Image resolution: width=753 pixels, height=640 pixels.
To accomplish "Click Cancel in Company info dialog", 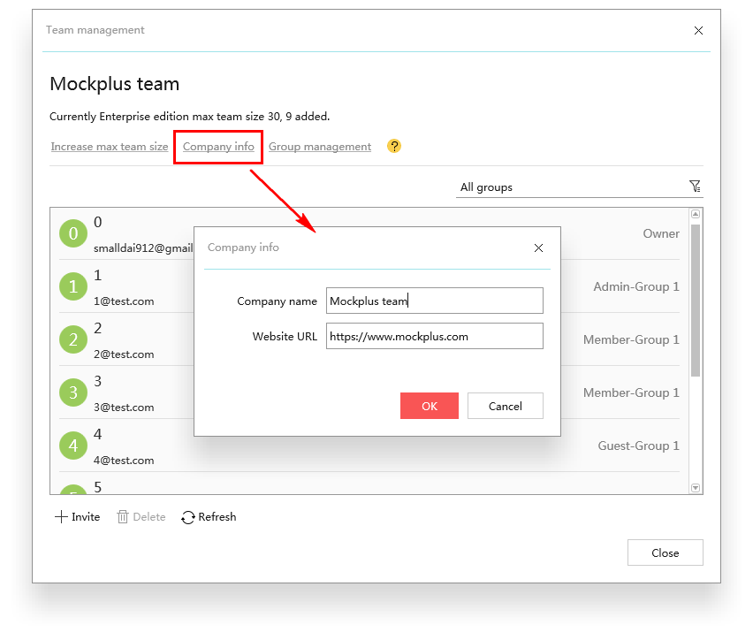I will [x=506, y=406].
